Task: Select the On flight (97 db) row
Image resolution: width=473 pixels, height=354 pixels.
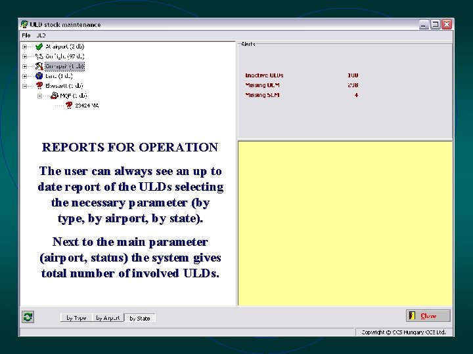Action: click(x=65, y=56)
